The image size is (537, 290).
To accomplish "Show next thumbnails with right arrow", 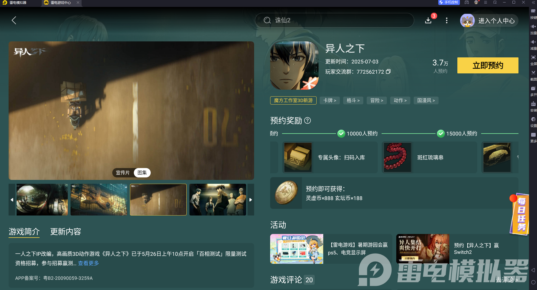I will click(x=251, y=200).
